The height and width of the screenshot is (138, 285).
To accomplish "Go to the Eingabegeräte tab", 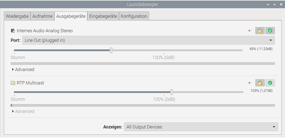I will tap(103, 16).
